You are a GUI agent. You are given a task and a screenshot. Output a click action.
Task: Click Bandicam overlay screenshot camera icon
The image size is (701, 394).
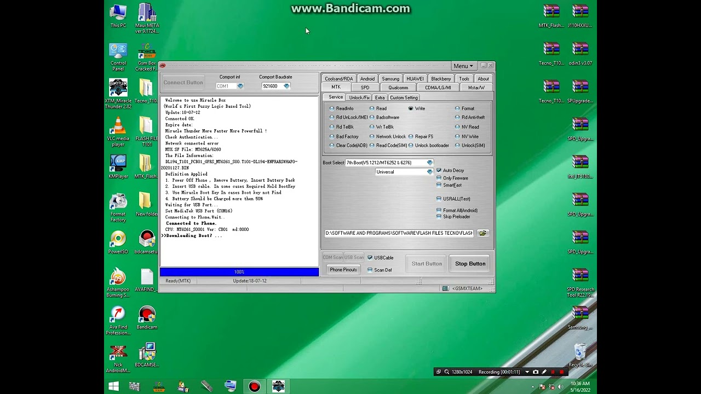(536, 372)
